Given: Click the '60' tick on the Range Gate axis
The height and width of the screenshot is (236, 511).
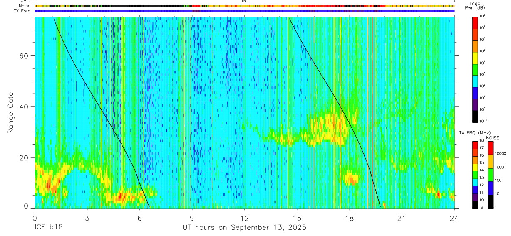Looking at the screenshot, I should [x=25, y=55].
